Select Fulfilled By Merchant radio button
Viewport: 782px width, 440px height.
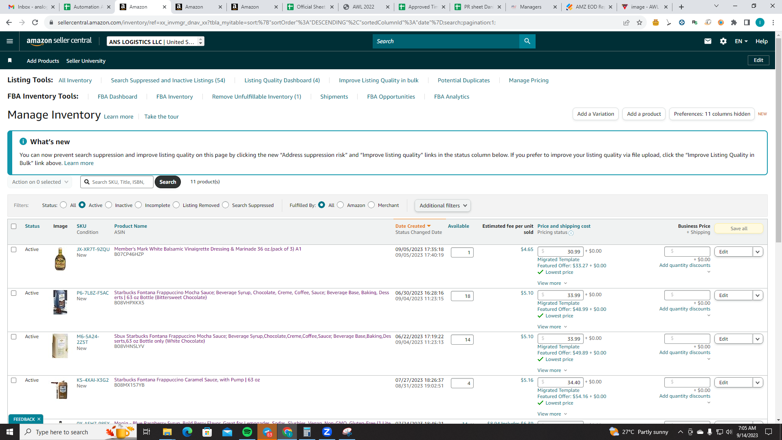[x=371, y=205]
